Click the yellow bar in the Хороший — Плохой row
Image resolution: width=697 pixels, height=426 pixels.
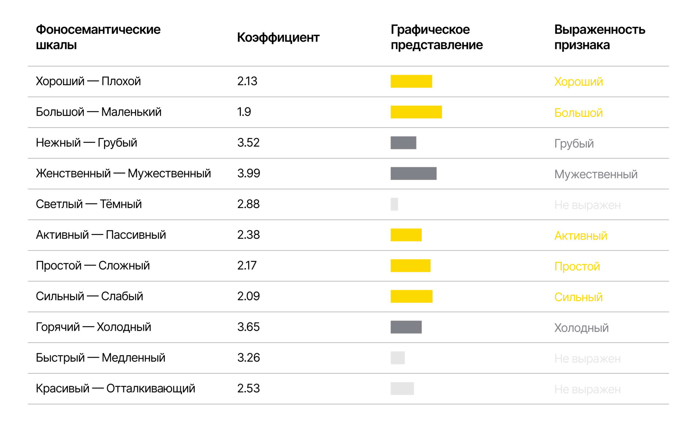411,81
